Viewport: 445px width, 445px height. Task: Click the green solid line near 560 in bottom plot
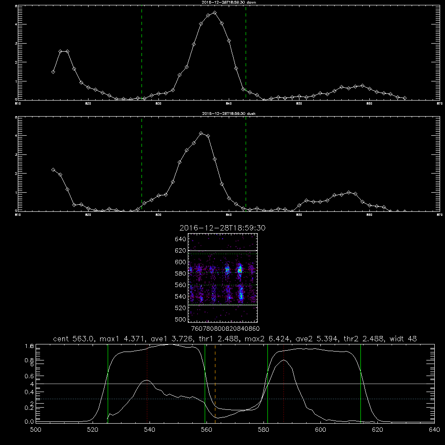205,384
